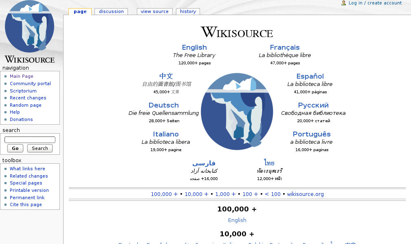Jump to the 100,000 + section link
Screen dimensions: 411x244
coord(164,194)
